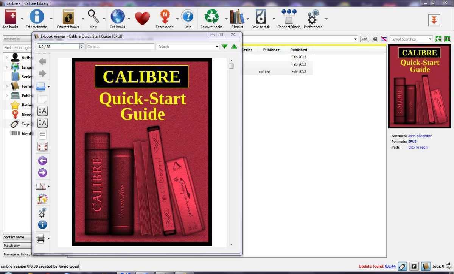Toggle the Tag Browser status bar icon

tap(403, 266)
